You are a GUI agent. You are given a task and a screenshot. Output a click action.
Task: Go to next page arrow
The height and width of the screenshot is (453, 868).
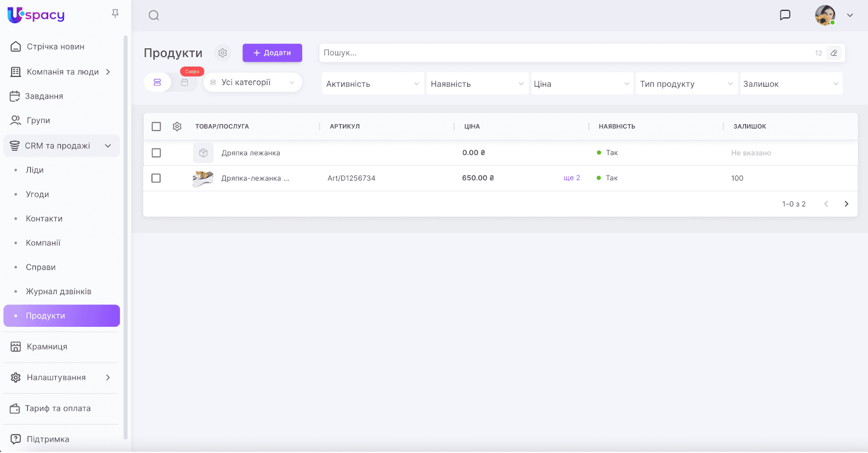click(x=846, y=204)
